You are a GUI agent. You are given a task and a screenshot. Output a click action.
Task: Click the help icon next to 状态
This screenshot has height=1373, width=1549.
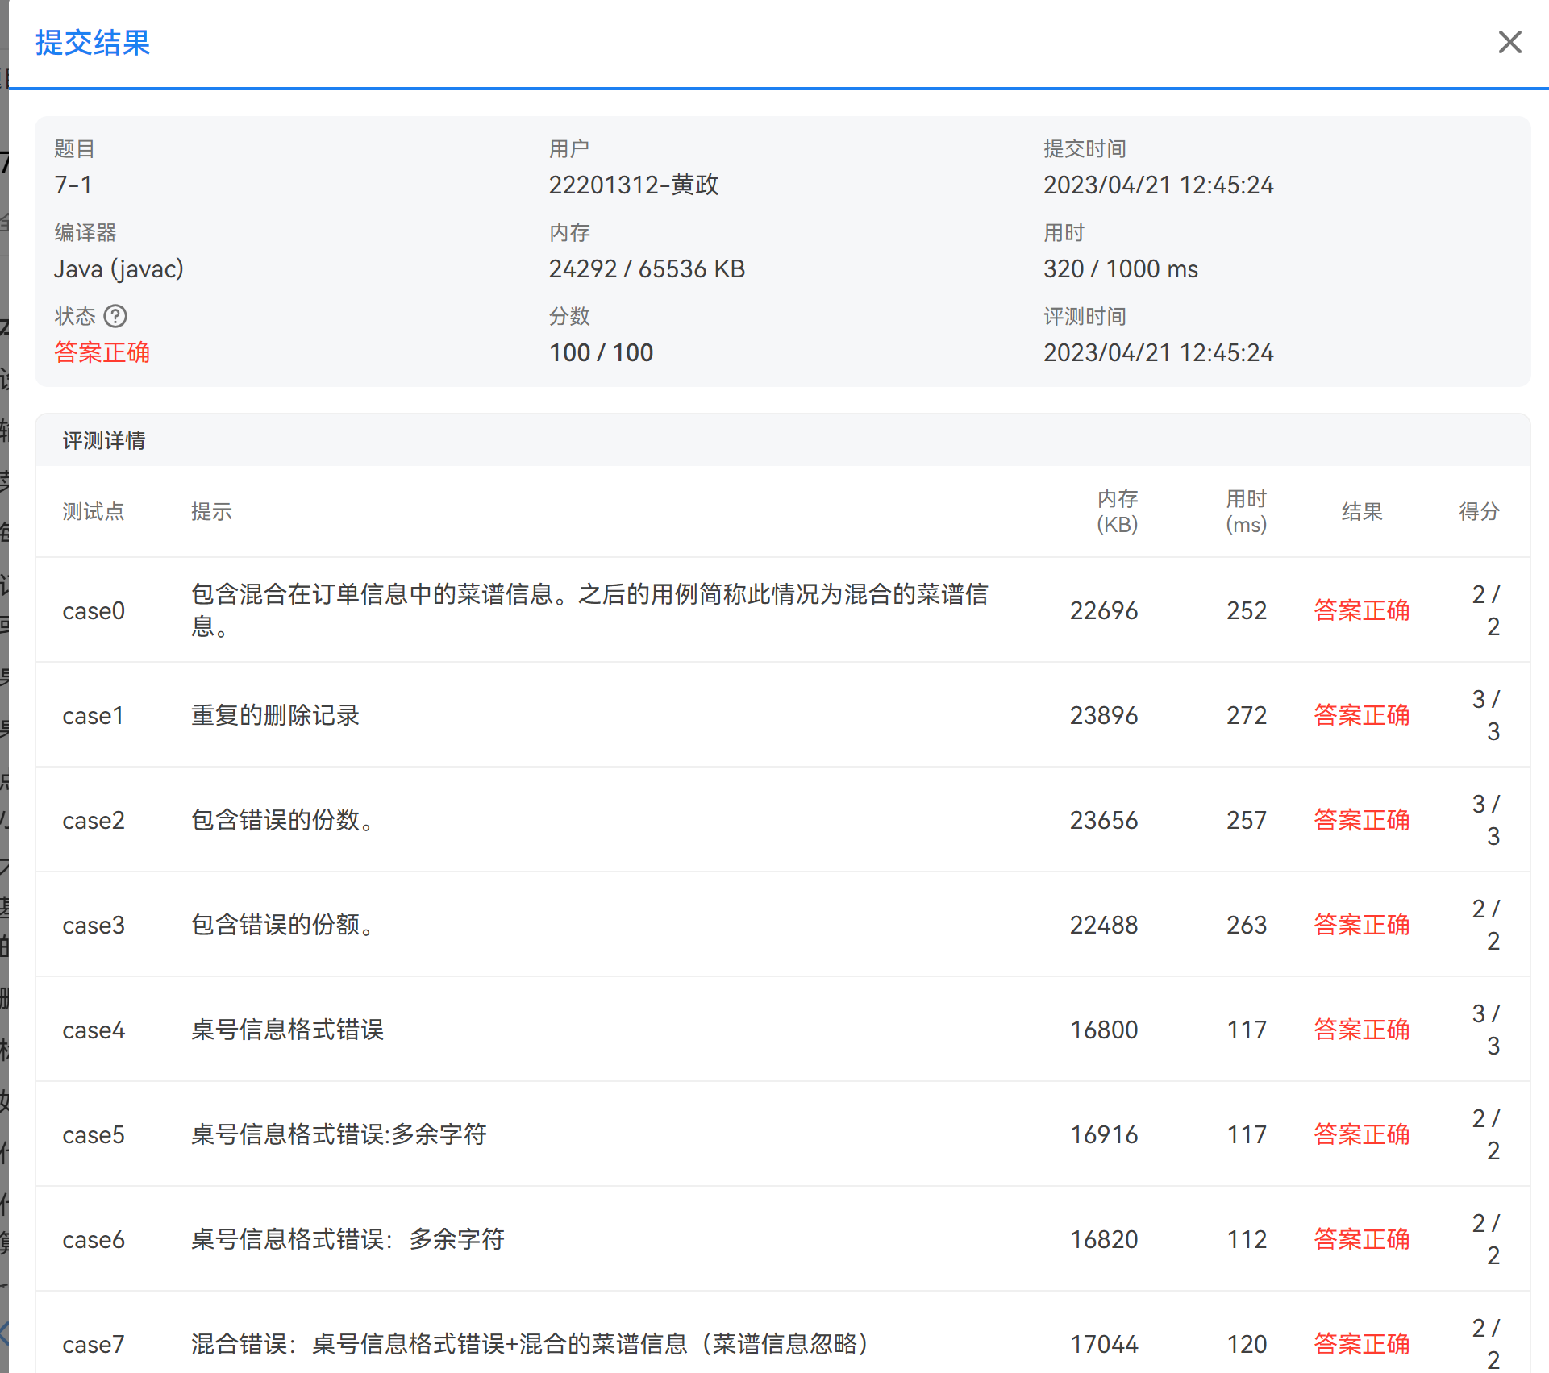[x=115, y=316]
